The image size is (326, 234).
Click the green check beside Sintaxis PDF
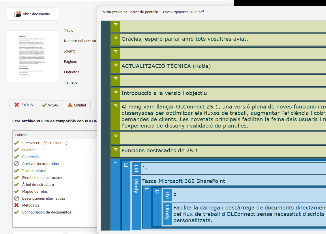16,143
